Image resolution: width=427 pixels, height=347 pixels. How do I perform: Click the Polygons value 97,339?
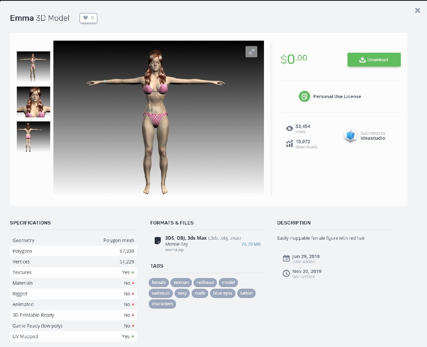(127, 251)
